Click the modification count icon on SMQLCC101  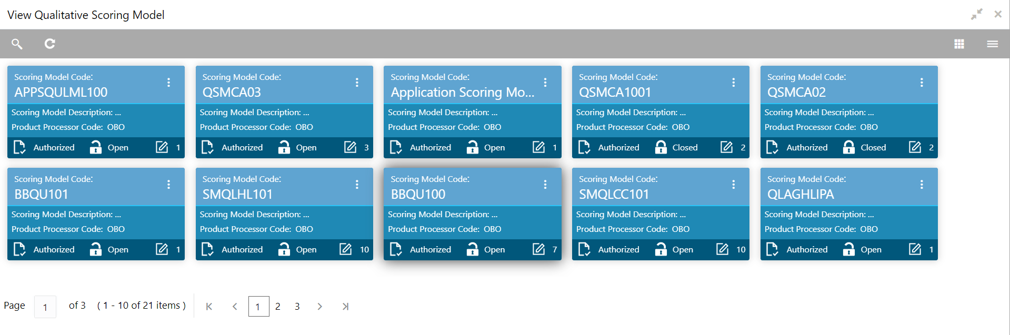(x=722, y=249)
